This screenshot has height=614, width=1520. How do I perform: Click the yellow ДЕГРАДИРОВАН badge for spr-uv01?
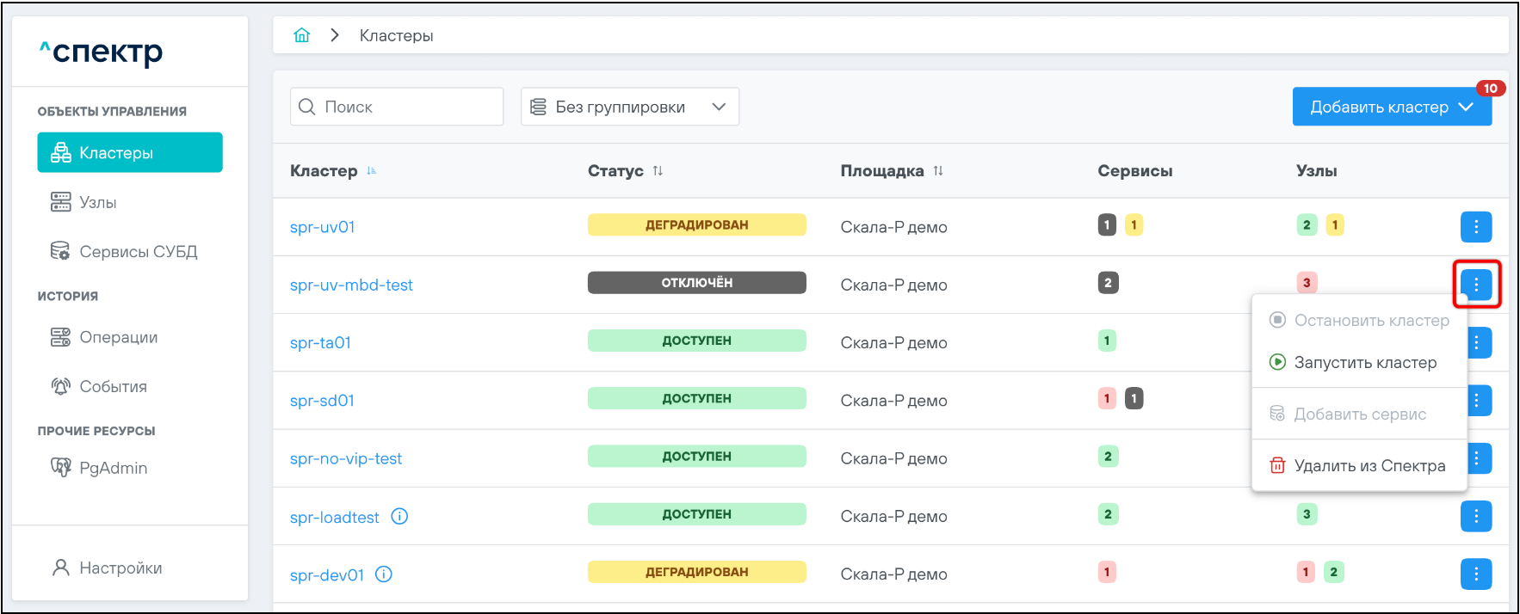(x=696, y=225)
